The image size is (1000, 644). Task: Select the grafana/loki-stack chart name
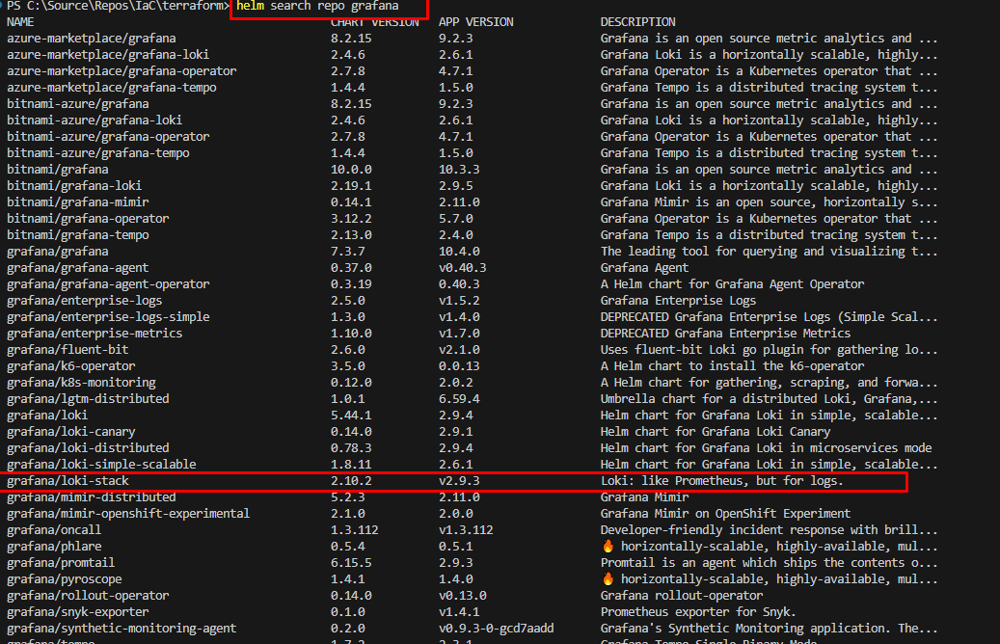pos(68,481)
